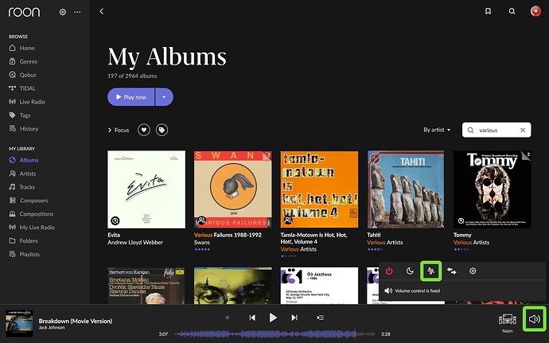Click the Roon logo
Image resolution: width=549 pixels, height=343 pixels.
pyautogui.click(x=24, y=12)
